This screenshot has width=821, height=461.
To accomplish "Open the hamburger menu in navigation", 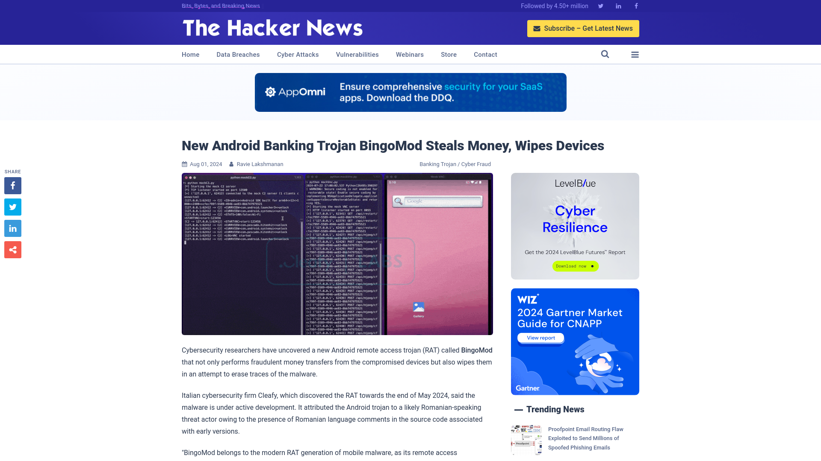I will click(x=635, y=54).
